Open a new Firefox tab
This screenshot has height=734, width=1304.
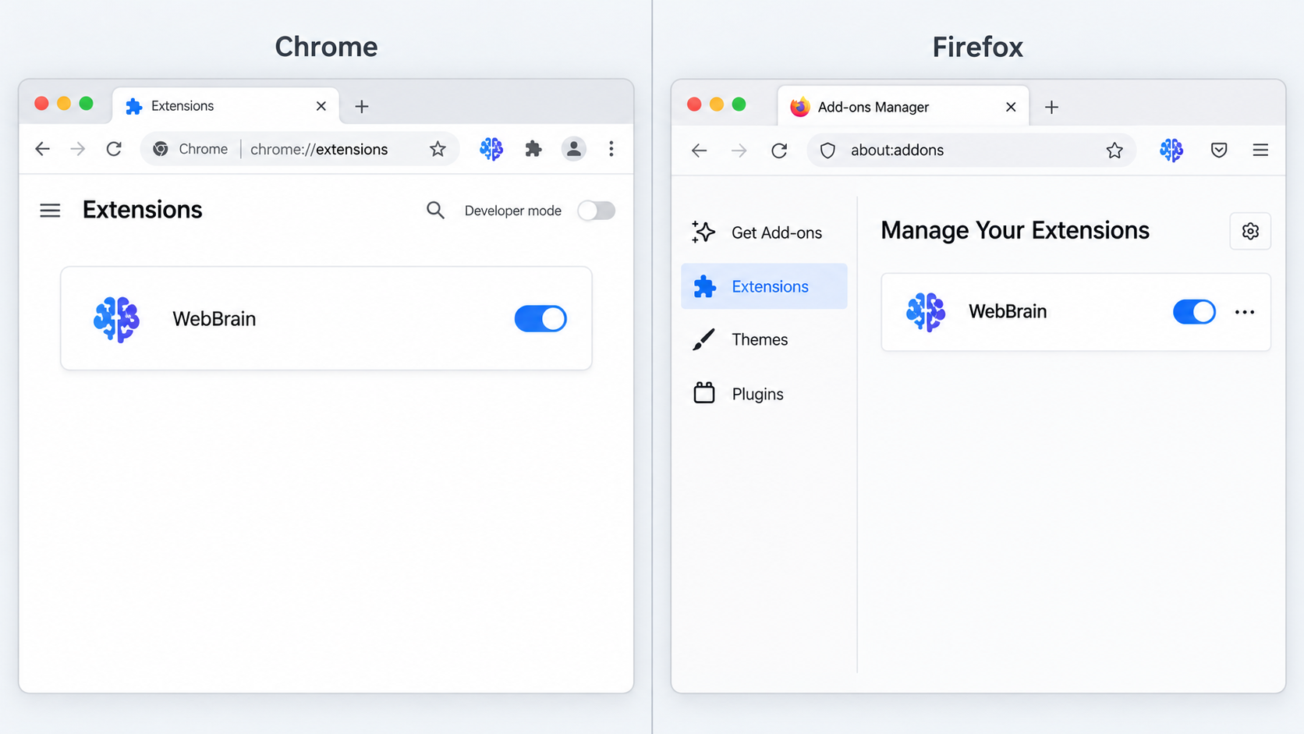click(x=1051, y=107)
